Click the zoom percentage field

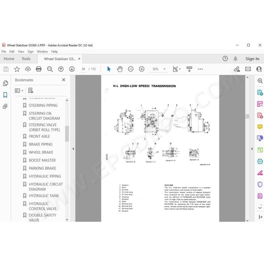(x=155, y=69)
